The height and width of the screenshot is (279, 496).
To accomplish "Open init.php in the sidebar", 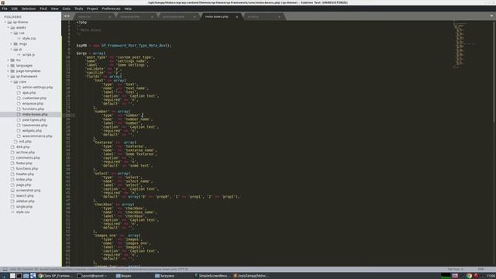I will (26, 141).
